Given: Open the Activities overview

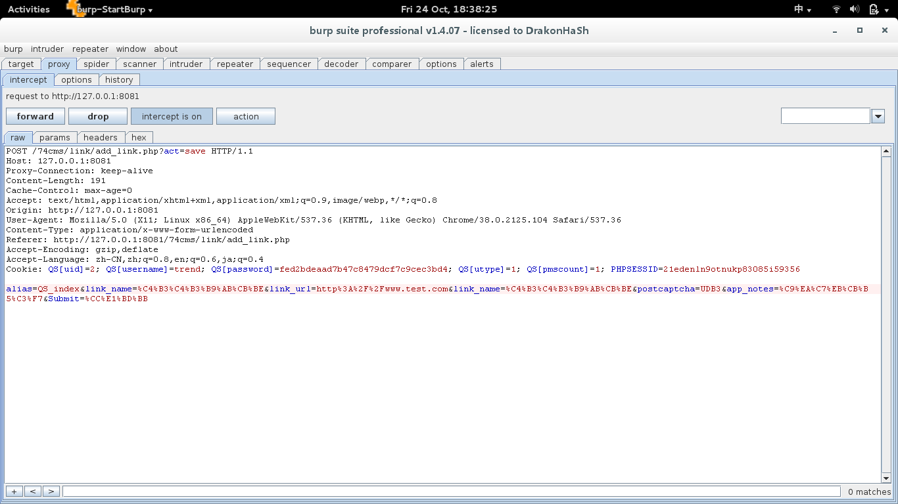Looking at the screenshot, I should point(28,9).
